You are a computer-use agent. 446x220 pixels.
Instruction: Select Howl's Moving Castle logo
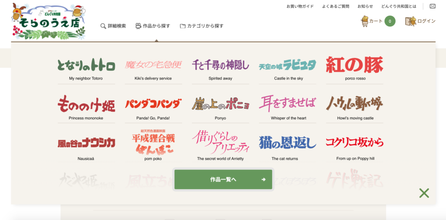[x=355, y=103]
